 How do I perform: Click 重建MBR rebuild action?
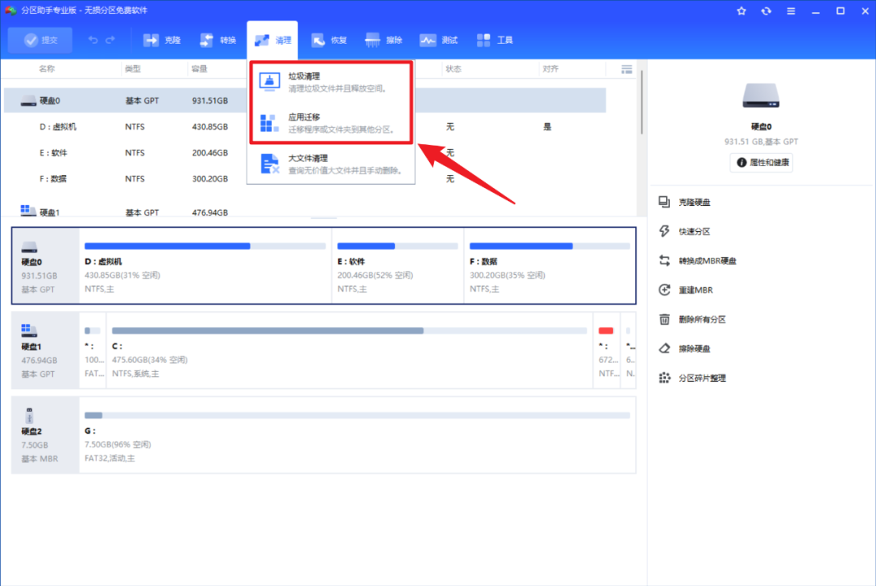(686, 289)
